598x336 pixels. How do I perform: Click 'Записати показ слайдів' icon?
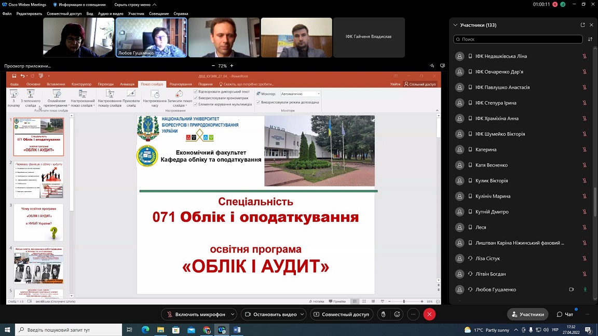coord(179,94)
